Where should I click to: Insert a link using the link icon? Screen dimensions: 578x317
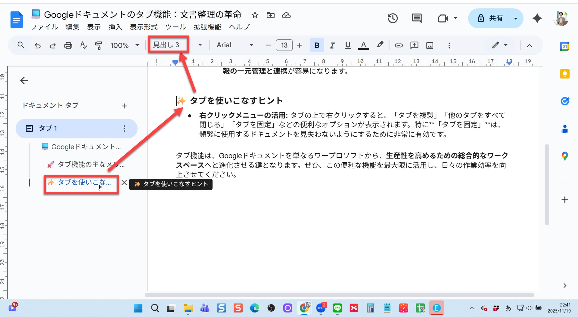[x=399, y=45]
